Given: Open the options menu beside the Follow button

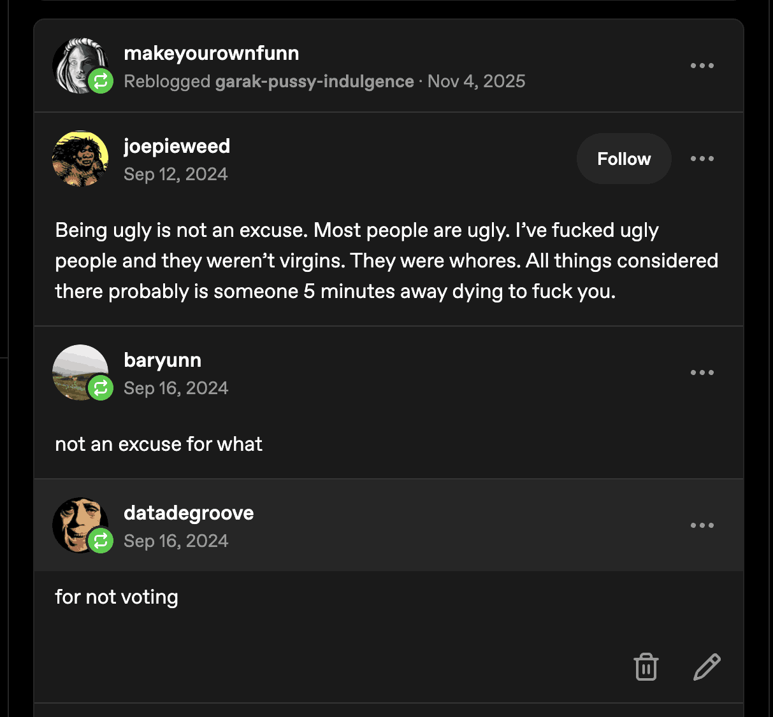Looking at the screenshot, I should tap(702, 159).
